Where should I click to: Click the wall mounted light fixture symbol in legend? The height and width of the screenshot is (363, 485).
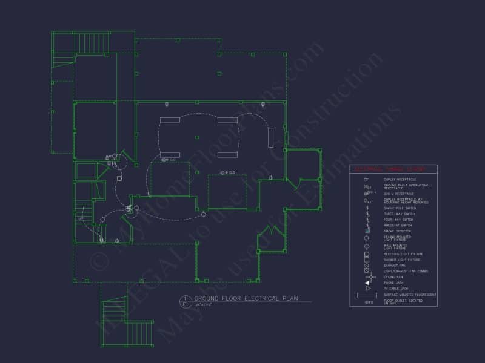367,247
